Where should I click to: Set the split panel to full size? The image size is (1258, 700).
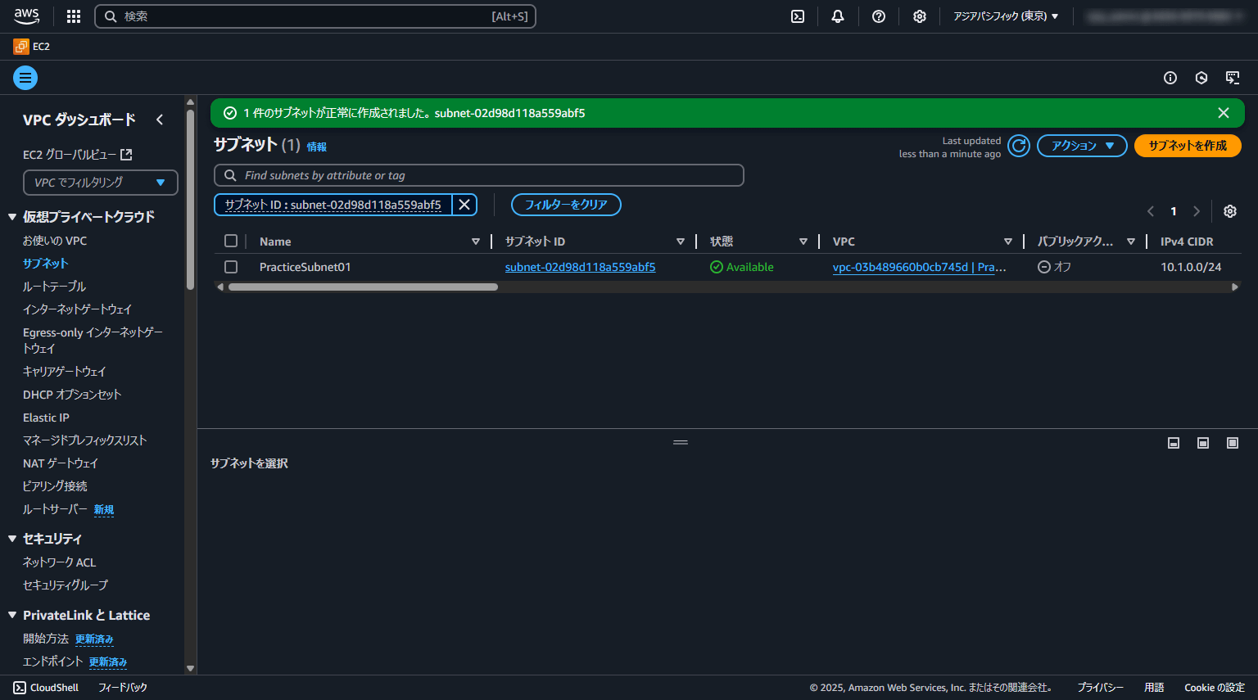(1233, 443)
